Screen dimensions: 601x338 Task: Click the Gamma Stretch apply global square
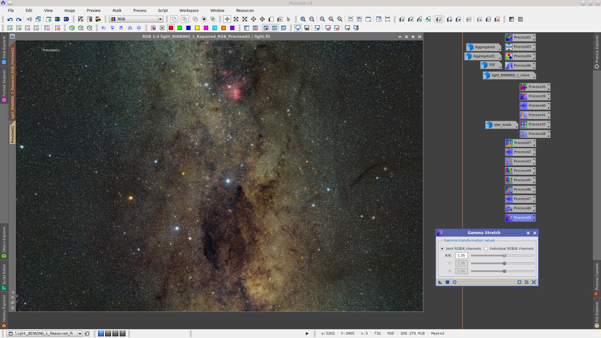tap(447, 282)
